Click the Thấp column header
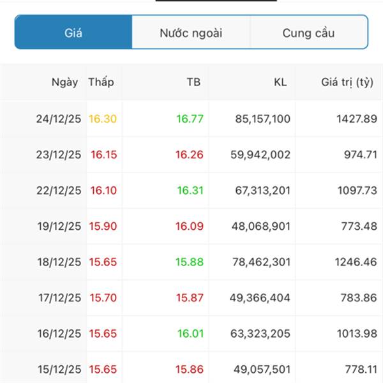 (101, 82)
